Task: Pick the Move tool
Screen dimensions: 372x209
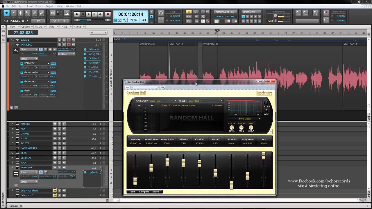Action: [x=20, y=13]
